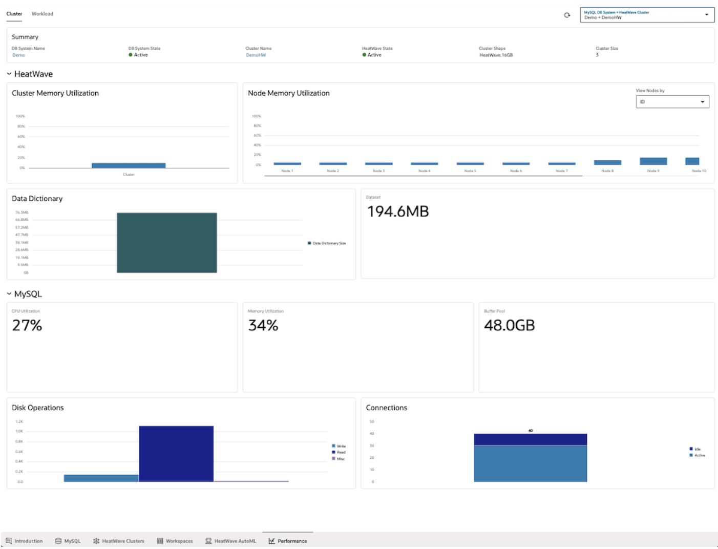Collapse the MySQL section
718x549 pixels.
pyautogui.click(x=9, y=293)
